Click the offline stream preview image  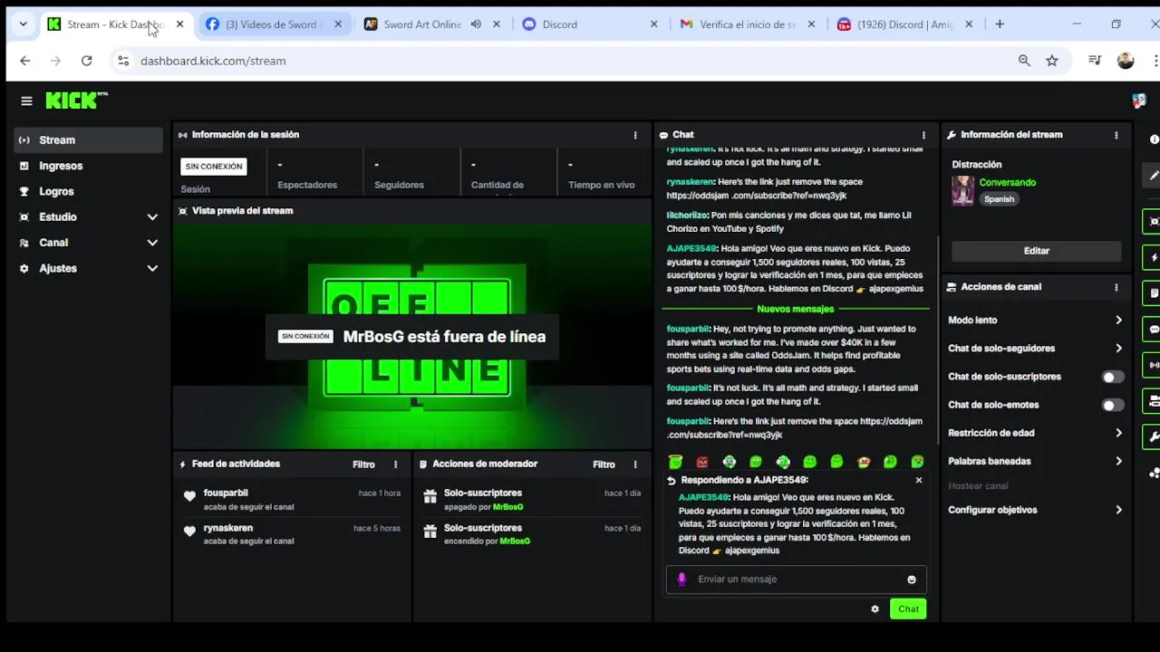tap(412, 336)
